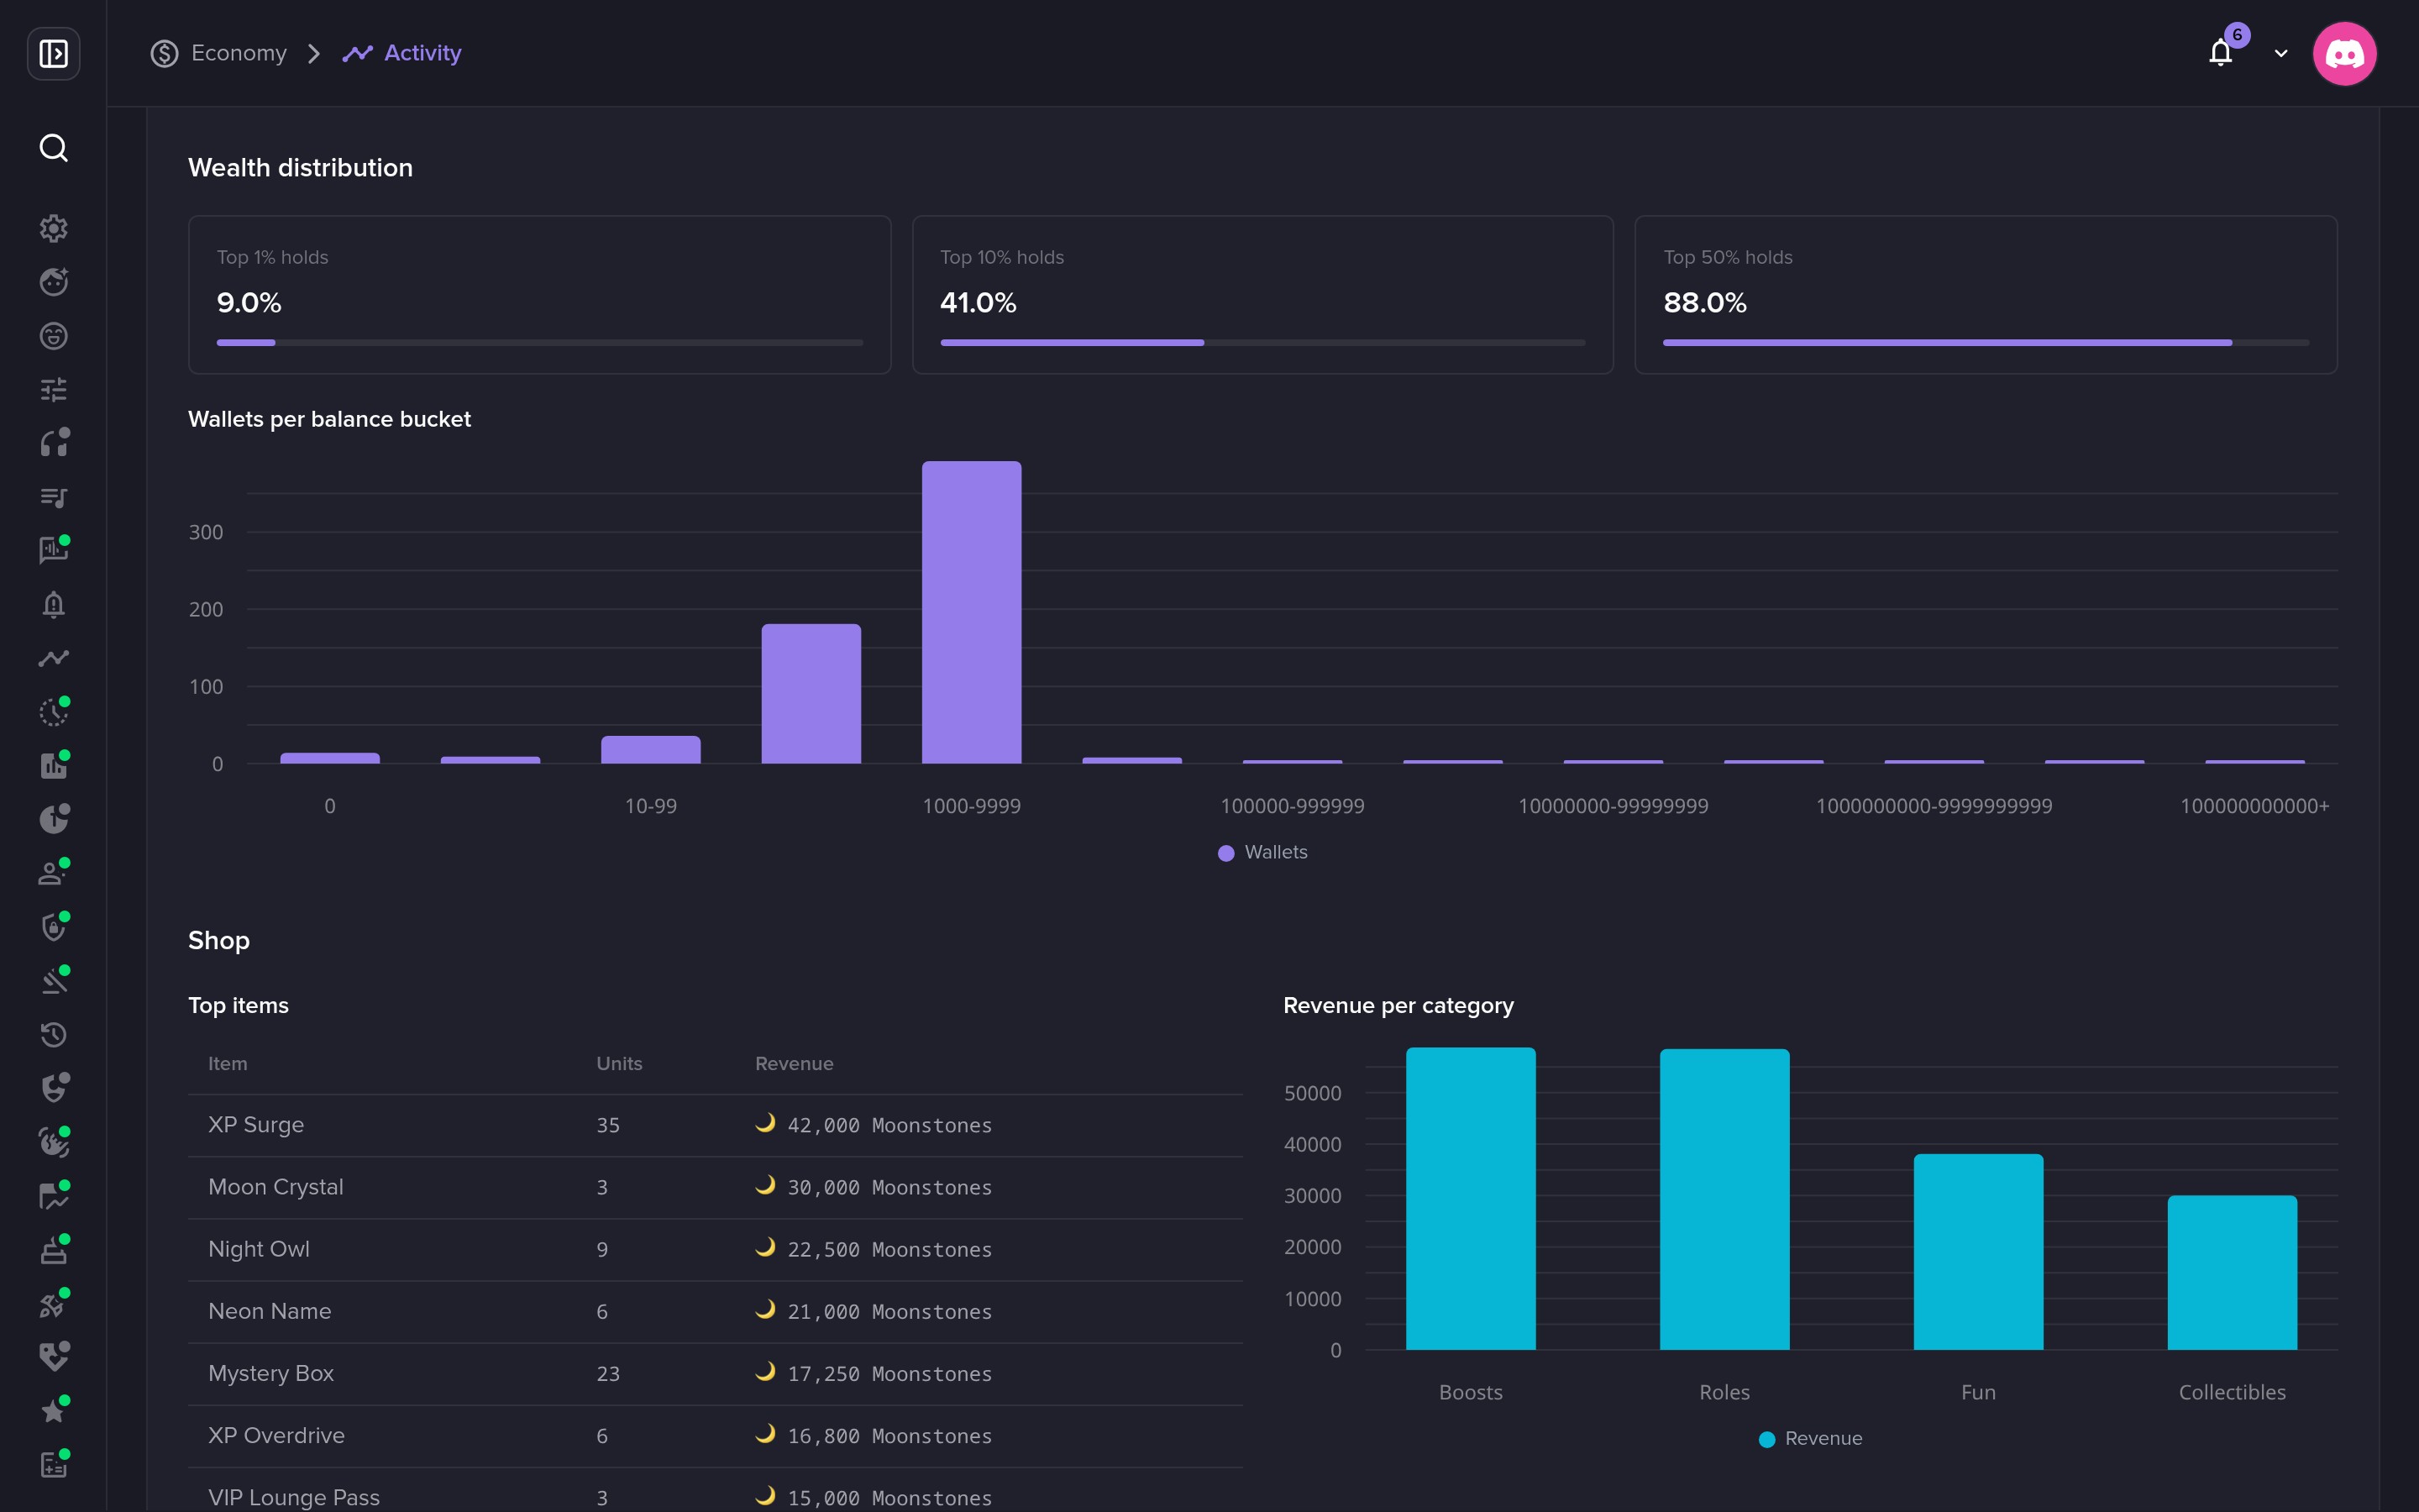The width and height of the screenshot is (2419, 1512).
Task: Click the history clock sidebar icon
Action: [53, 1034]
